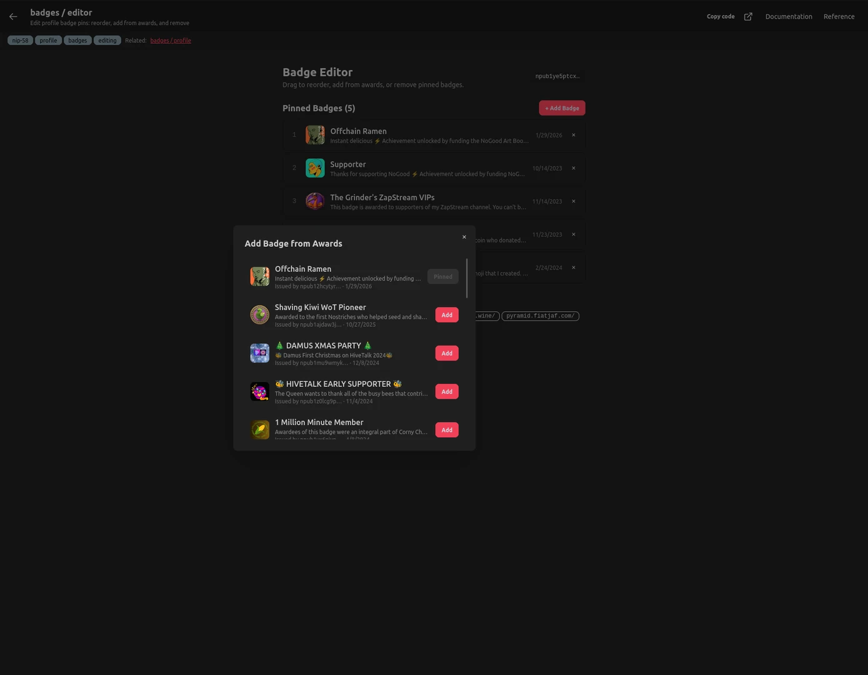This screenshot has width=868, height=675.
Task: Open the Documentation page
Action: click(789, 17)
